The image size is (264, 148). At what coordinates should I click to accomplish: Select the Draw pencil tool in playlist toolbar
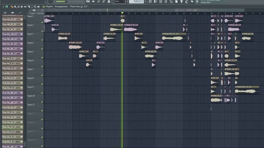tap(12, 7)
